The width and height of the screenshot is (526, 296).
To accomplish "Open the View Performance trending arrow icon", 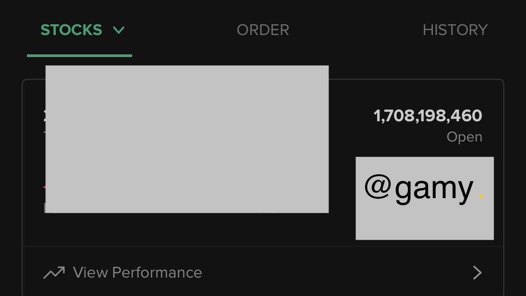I will click(54, 273).
